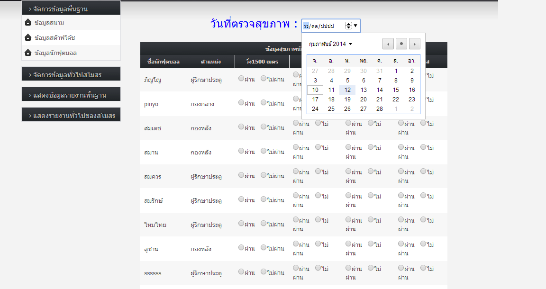The image size is (546, 289).
Task: Pick grayed day 31 of previous month
Action: (380, 71)
